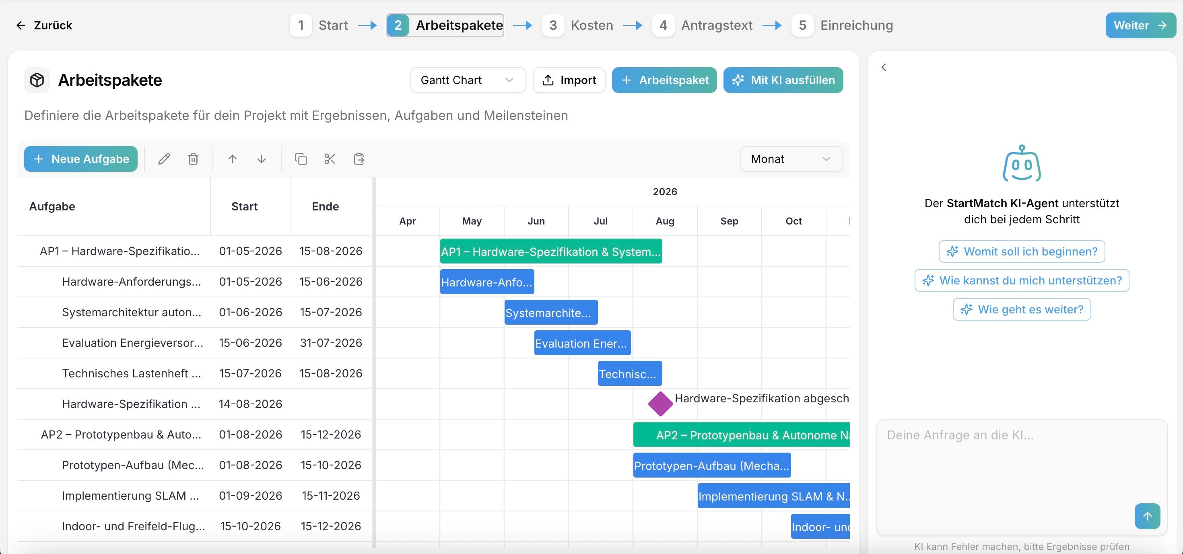The image size is (1183, 554).
Task: Open the Import button
Action: pos(569,80)
